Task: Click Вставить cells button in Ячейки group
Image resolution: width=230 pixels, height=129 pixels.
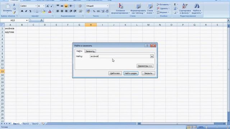Action: pos(164,5)
